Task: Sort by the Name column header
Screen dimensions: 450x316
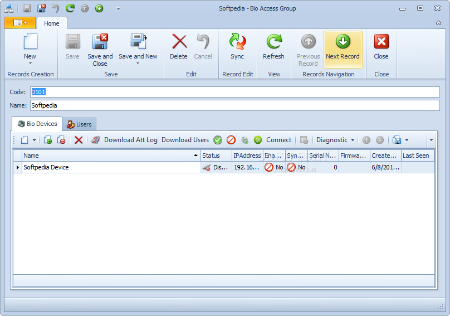Action: (111, 155)
